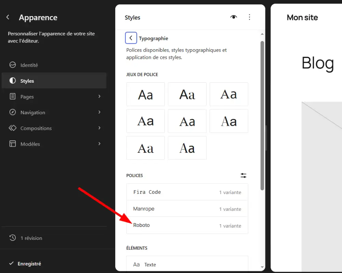Go back from the Apparence sidebar
This screenshot has width=342, height=273.
click(x=8, y=17)
